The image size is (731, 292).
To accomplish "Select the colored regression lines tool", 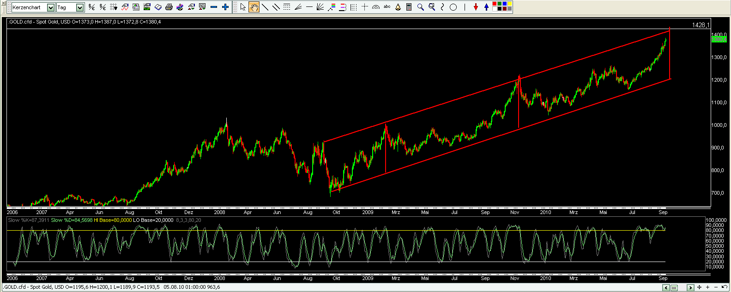I will [x=331, y=7].
